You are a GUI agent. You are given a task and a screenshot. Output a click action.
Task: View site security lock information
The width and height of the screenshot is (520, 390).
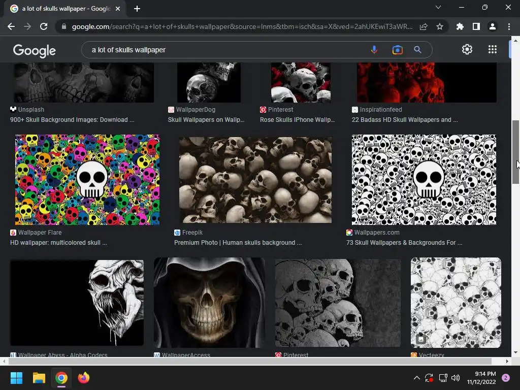point(64,26)
